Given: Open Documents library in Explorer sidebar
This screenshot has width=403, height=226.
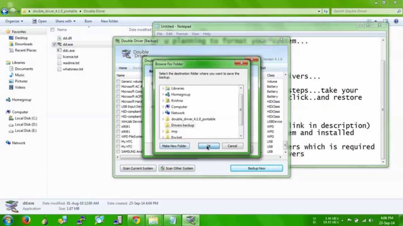Looking at the screenshot, I should click(x=24, y=69).
